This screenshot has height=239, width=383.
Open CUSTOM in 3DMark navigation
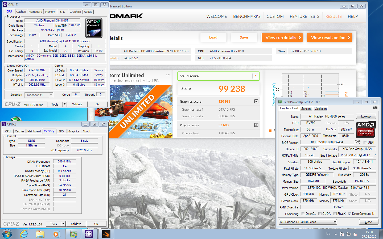point(275,16)
